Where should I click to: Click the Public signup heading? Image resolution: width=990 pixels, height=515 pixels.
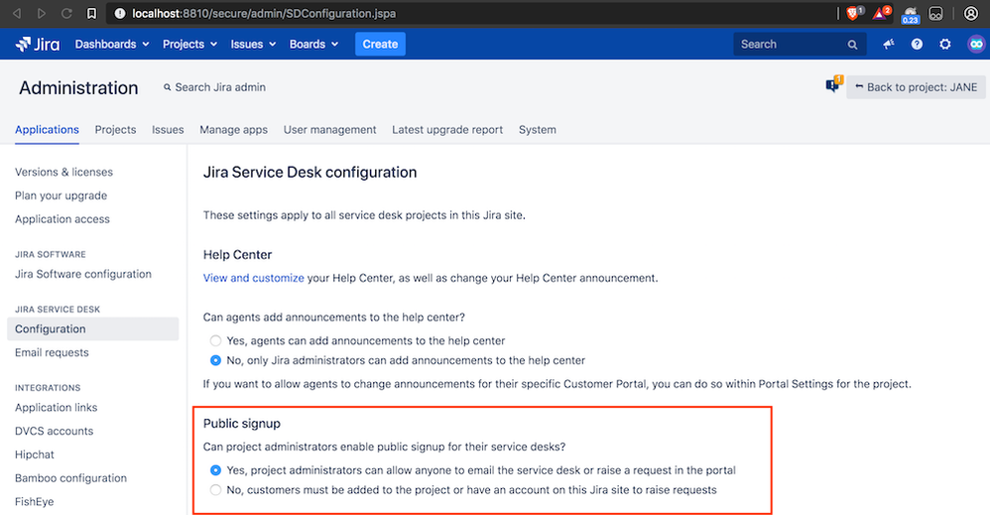coord(242,424)
